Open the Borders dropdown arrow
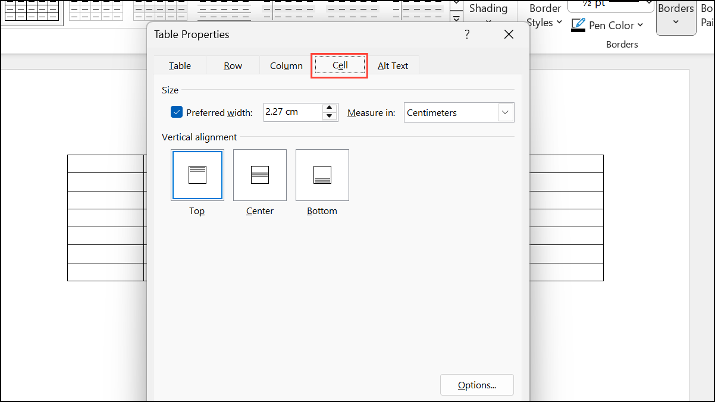This screenshot has height=402, width=715. 676,21
